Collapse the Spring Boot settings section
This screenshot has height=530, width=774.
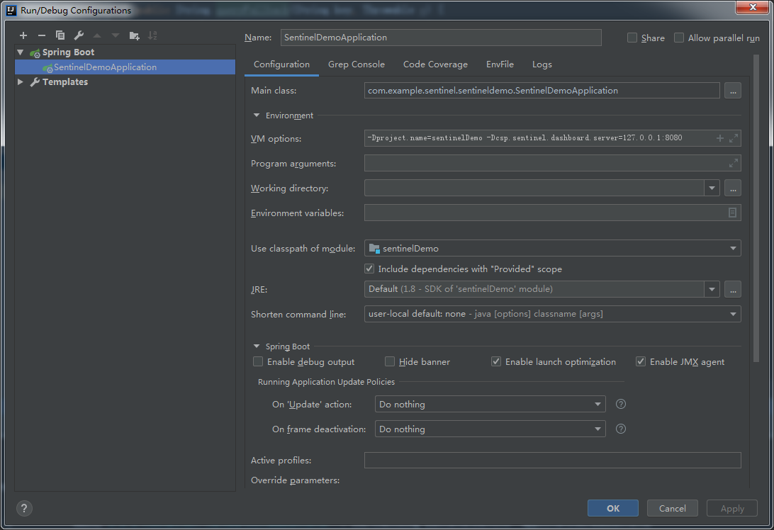tap(256, 346)
